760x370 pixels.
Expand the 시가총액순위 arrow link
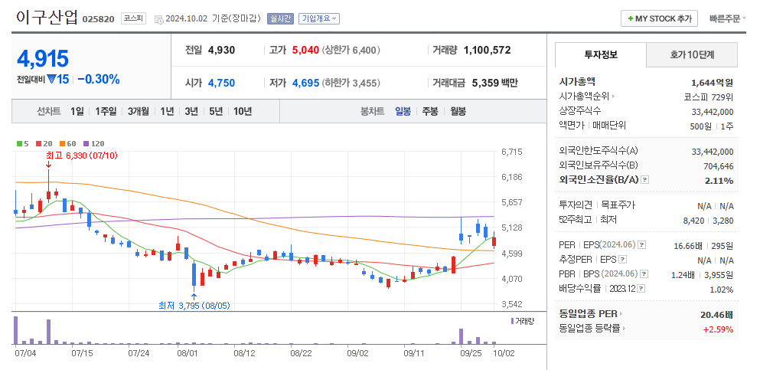point(613,97)
